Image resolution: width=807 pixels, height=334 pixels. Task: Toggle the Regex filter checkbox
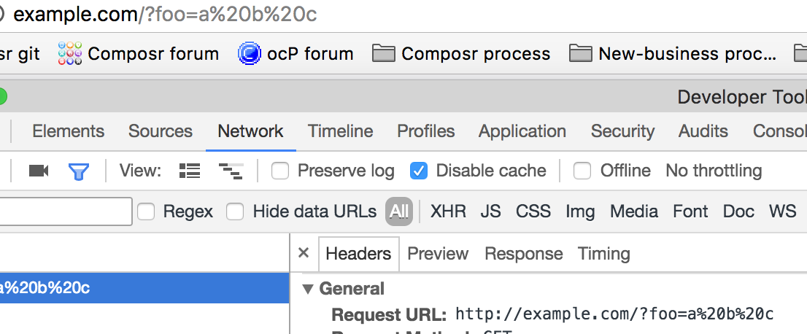coord(147,211)
